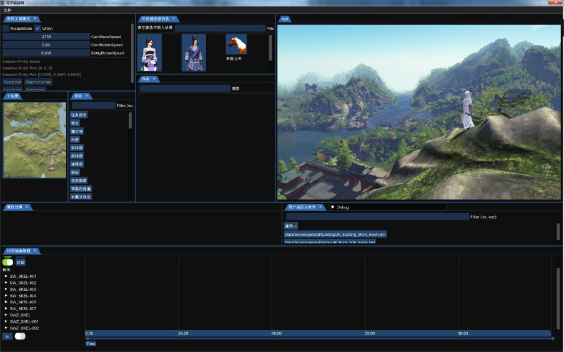Select the female character thumbnail
564x352 pixels.
point(149,52)
